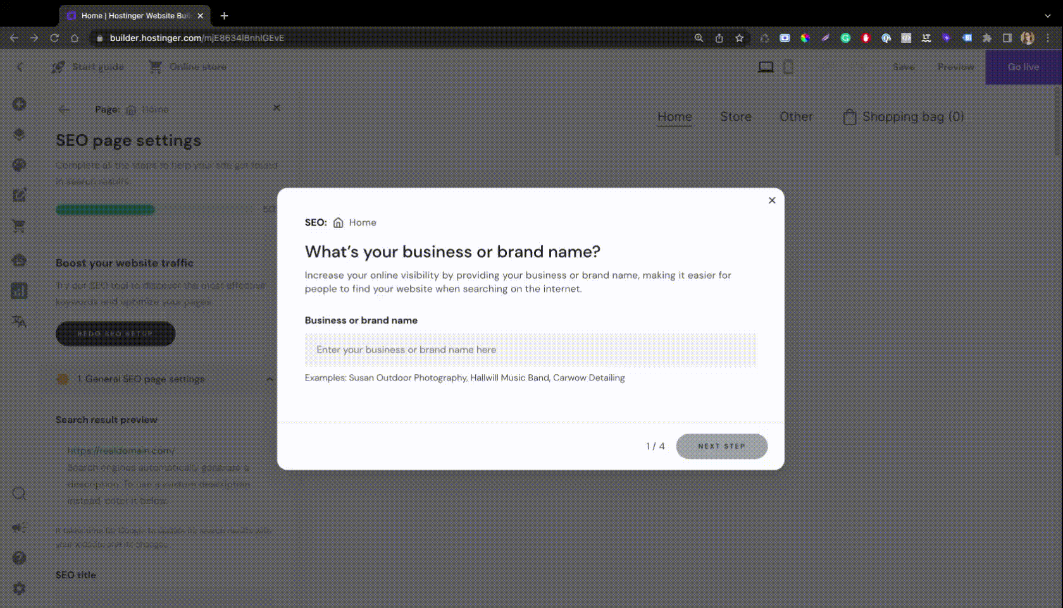Image resolution: width=1063 pixels, height=608 pixels.
Task: Click the Redo SEO Setup button
Action: pyautogui.click(x=115, y=334)
